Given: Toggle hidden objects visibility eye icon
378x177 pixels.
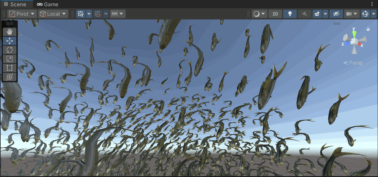Looking at the screenshot, I should point(336,14).
